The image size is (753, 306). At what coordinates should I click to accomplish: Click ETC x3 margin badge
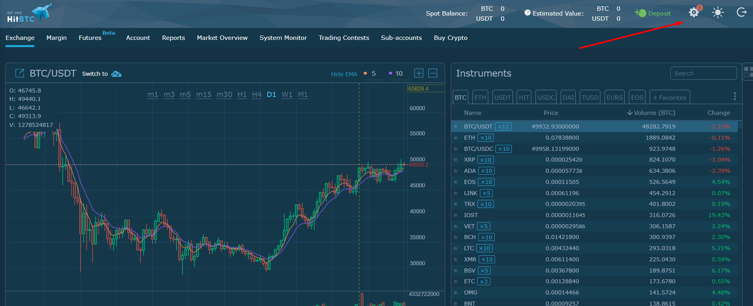click(484, 281)
